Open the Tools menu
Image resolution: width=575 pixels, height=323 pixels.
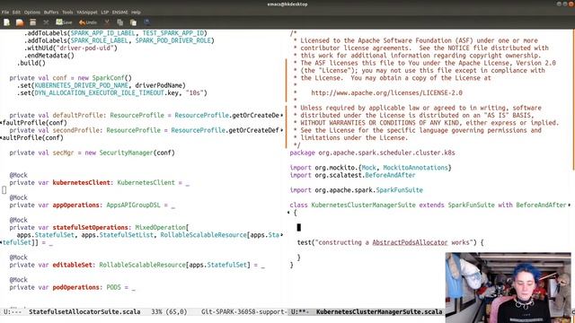[x=67, y=12]
